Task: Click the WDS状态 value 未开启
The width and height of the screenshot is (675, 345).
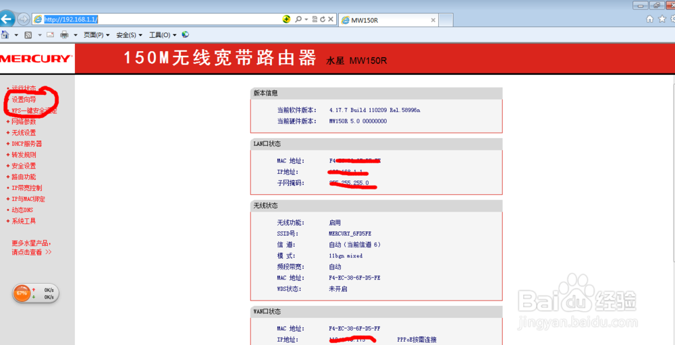Action: coord(338,288)
